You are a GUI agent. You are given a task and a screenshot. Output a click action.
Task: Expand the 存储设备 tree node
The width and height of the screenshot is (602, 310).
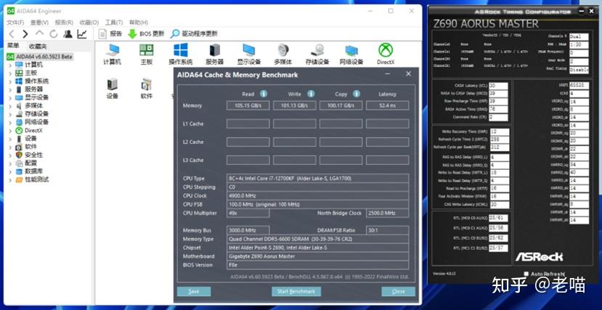[x=10, y=114]
